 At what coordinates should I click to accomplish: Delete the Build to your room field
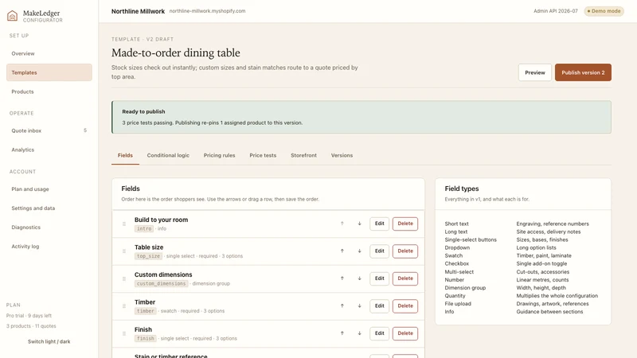click(405, 224)
